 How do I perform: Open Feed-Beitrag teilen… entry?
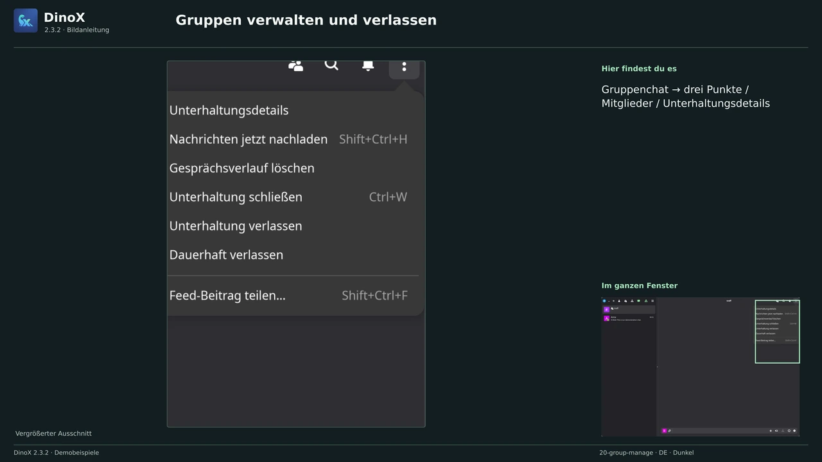pos(292,295)
